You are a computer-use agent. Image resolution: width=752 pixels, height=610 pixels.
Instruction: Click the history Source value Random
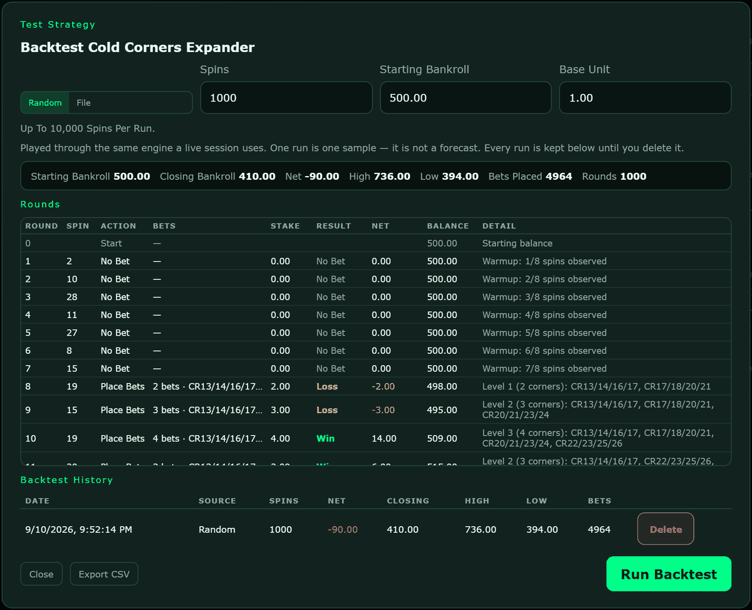click(x=217, y=530)
